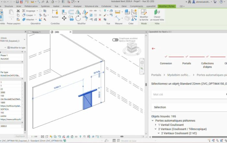Click Mydatbim softic... breadcrumb link
Screen dimensions: 227x143
tap(179, 75)
